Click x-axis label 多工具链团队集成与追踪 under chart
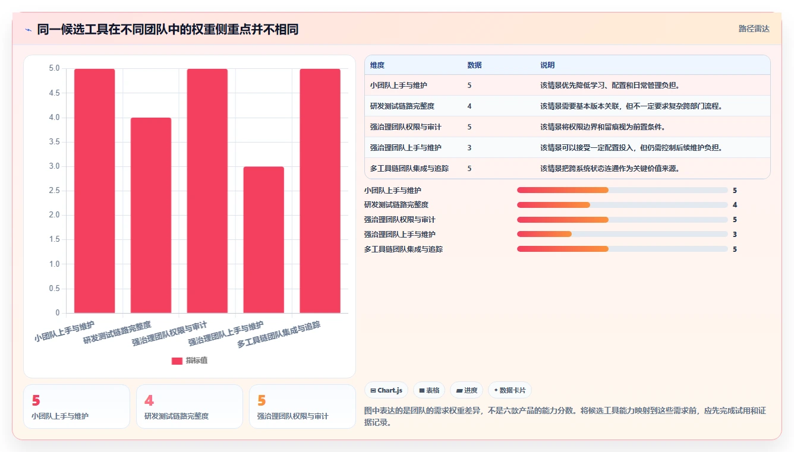Image resolution: width=794 pixels, height=452 pixels. coord(279,334)
